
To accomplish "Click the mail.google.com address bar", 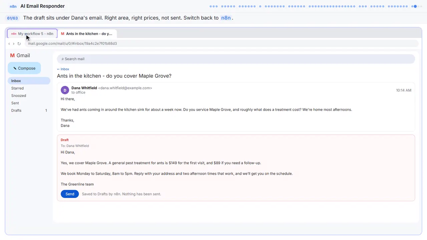I will click(x=222, y=43).
